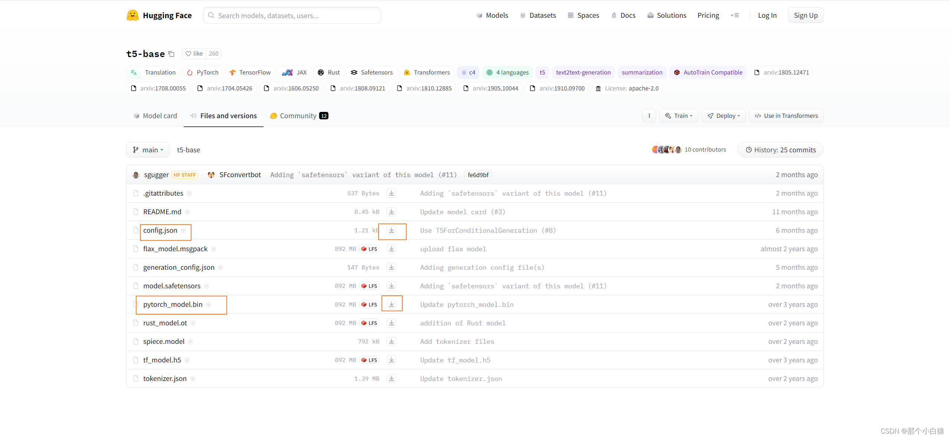
Task: Download the config.json file
Action: [391, 230]
